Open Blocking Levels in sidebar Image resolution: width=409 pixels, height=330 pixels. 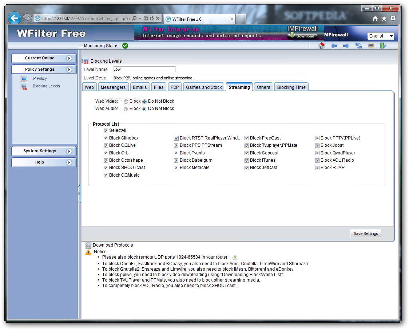[x=47, y=86]
